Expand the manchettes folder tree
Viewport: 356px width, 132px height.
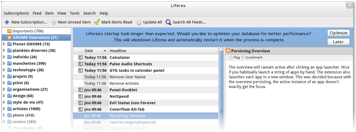click(4, 64)
